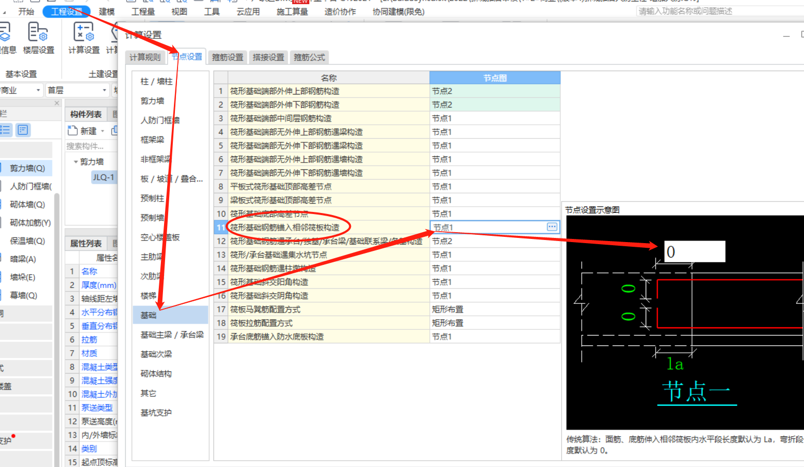Click 材质 property link
Screen dimensions: 804x467
coord(89,353)
